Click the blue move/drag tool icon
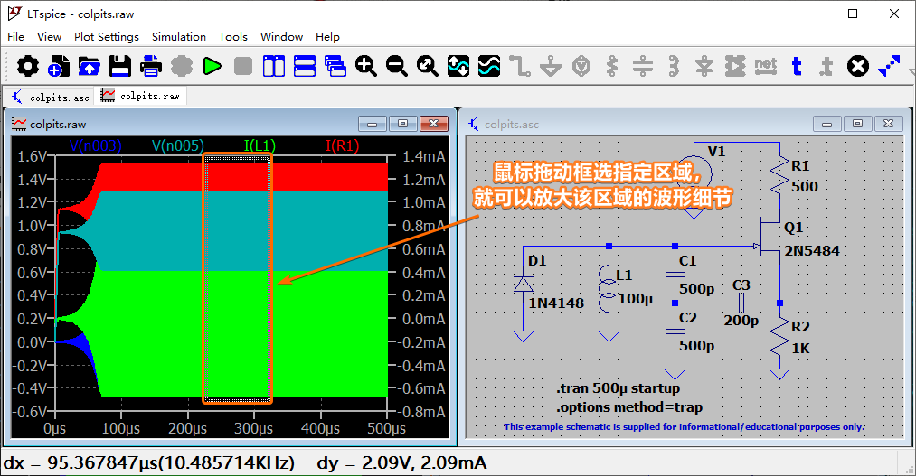Image resolution: width=916 pixels, height=476 pixels. [889, 66]
